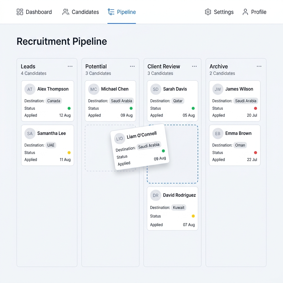This screenshot has height=283, width=283.
Task: Click Liam O'Connell's Saudi Arabia destination tag
Action: pos(149,146)
